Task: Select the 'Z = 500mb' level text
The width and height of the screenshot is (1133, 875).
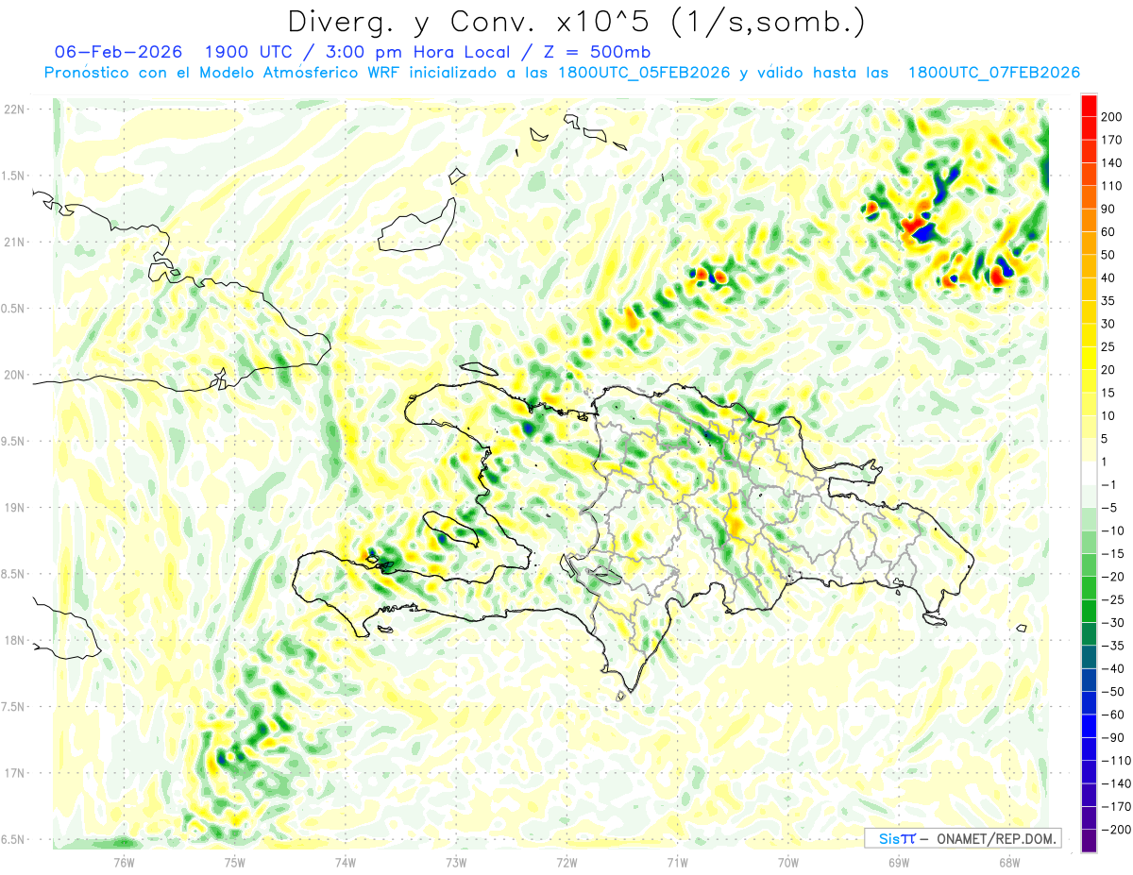Action: coord(596,51)
